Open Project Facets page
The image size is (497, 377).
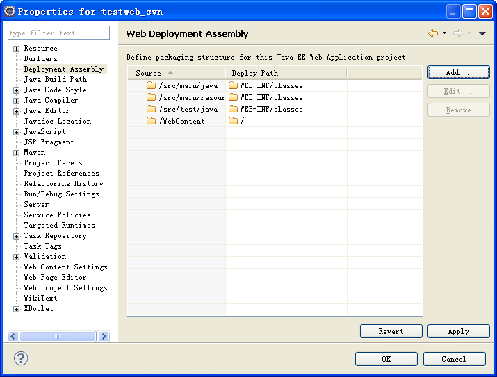[53, 162]
